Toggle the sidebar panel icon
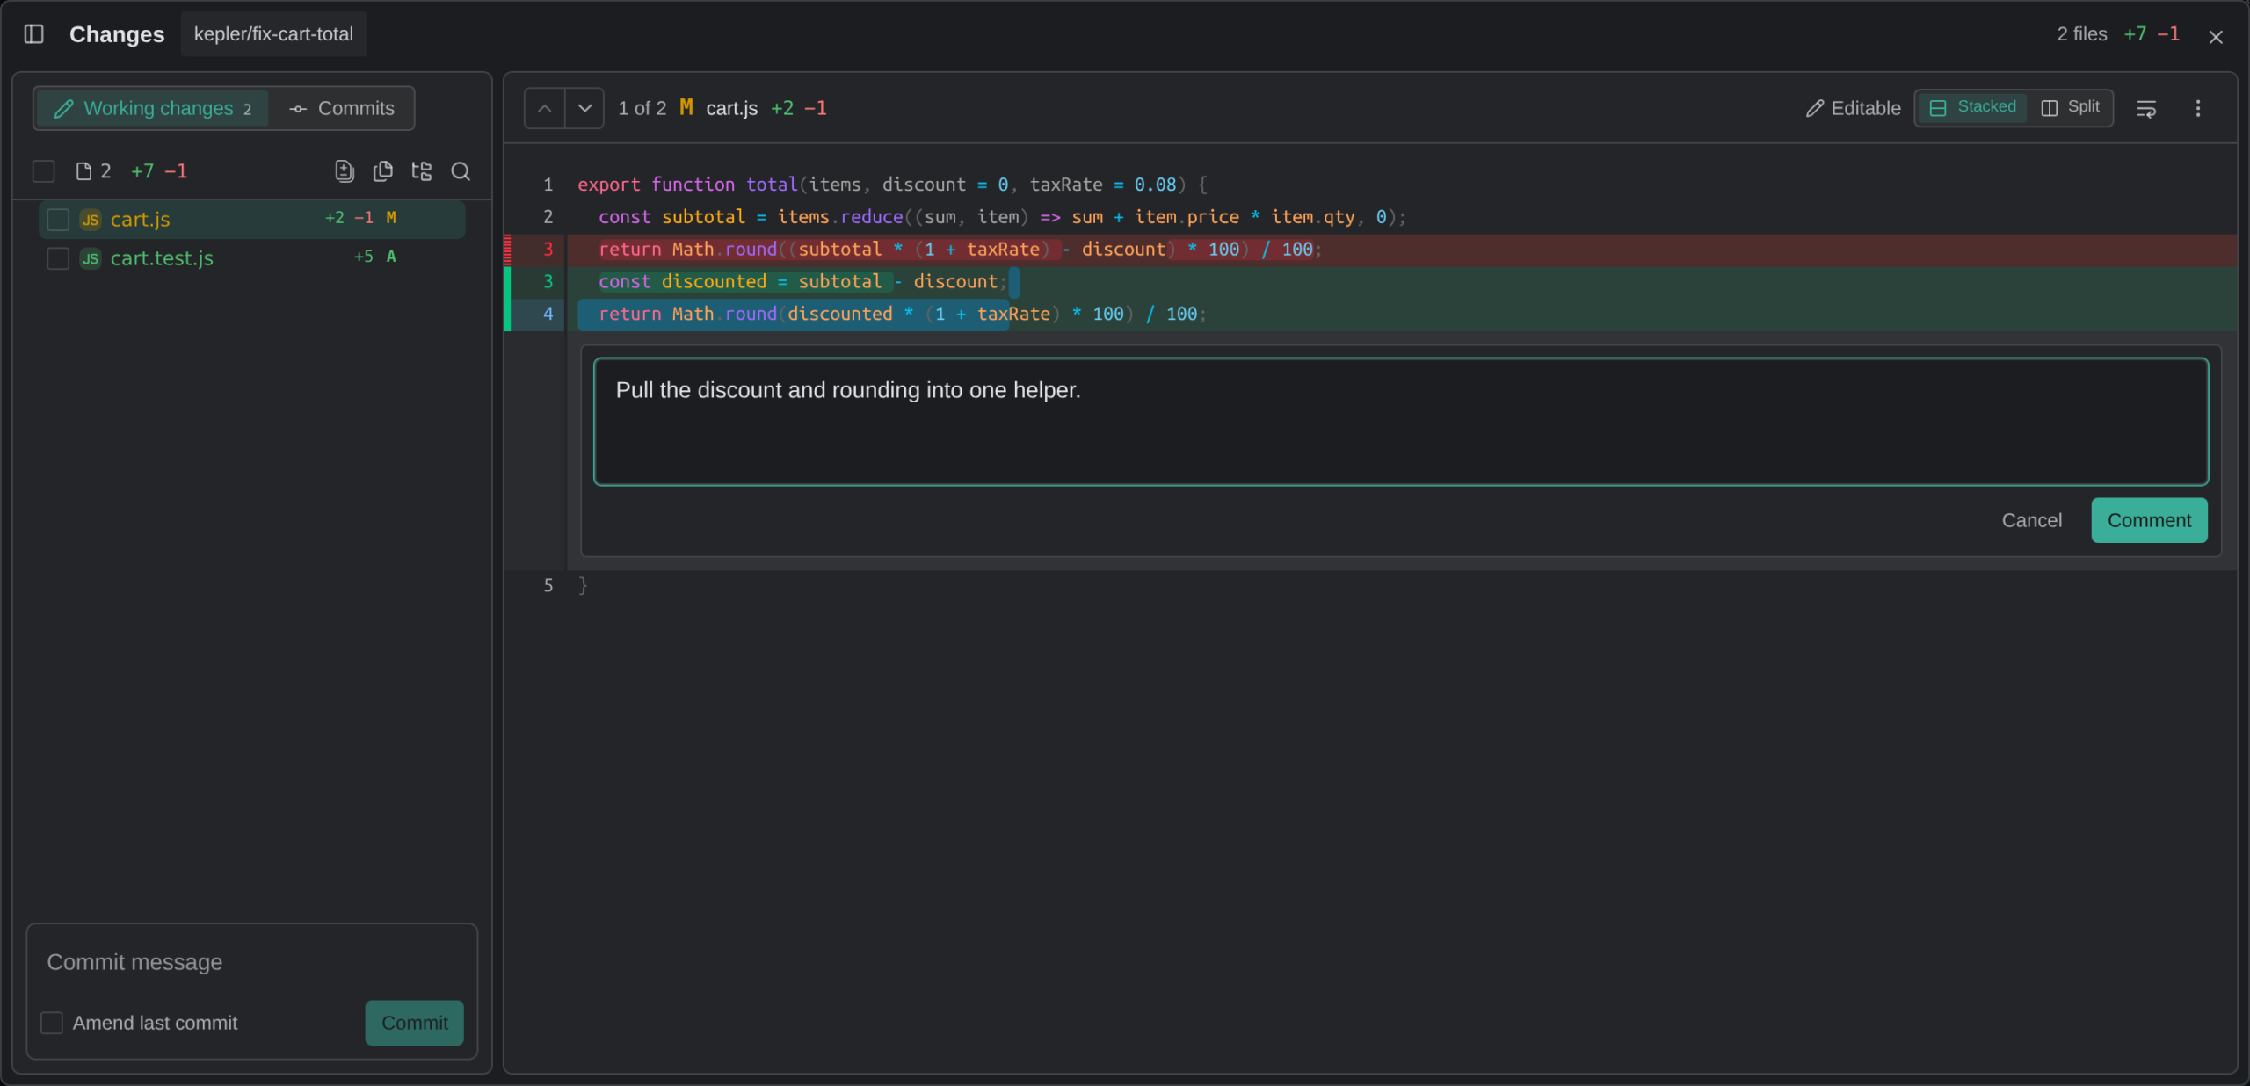Viewport: 2250px width, 1086px height. point(33,34)
